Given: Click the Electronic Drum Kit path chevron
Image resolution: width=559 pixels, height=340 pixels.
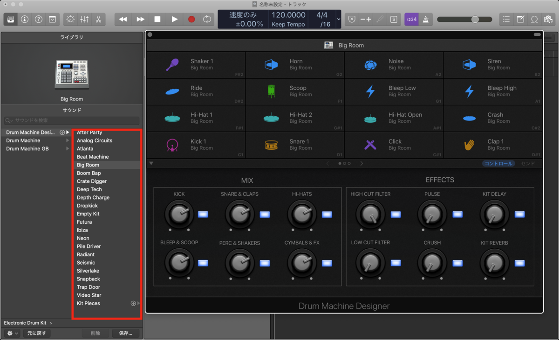Looking at the screenshot, I should click(51, 323).
